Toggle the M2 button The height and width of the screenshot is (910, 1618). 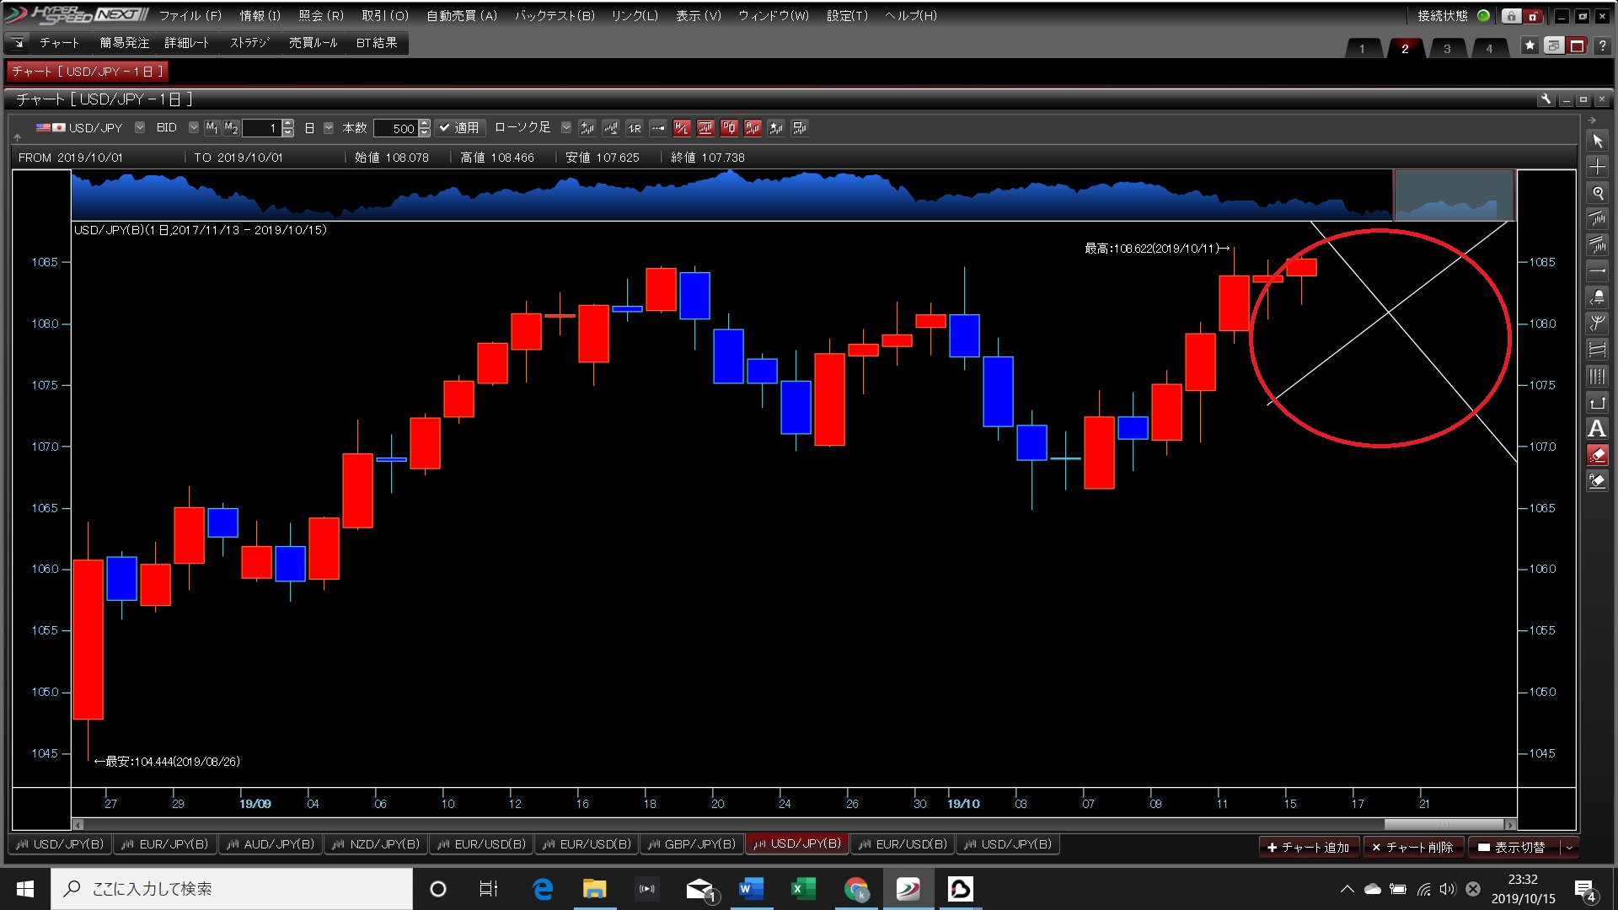[231, 128]
